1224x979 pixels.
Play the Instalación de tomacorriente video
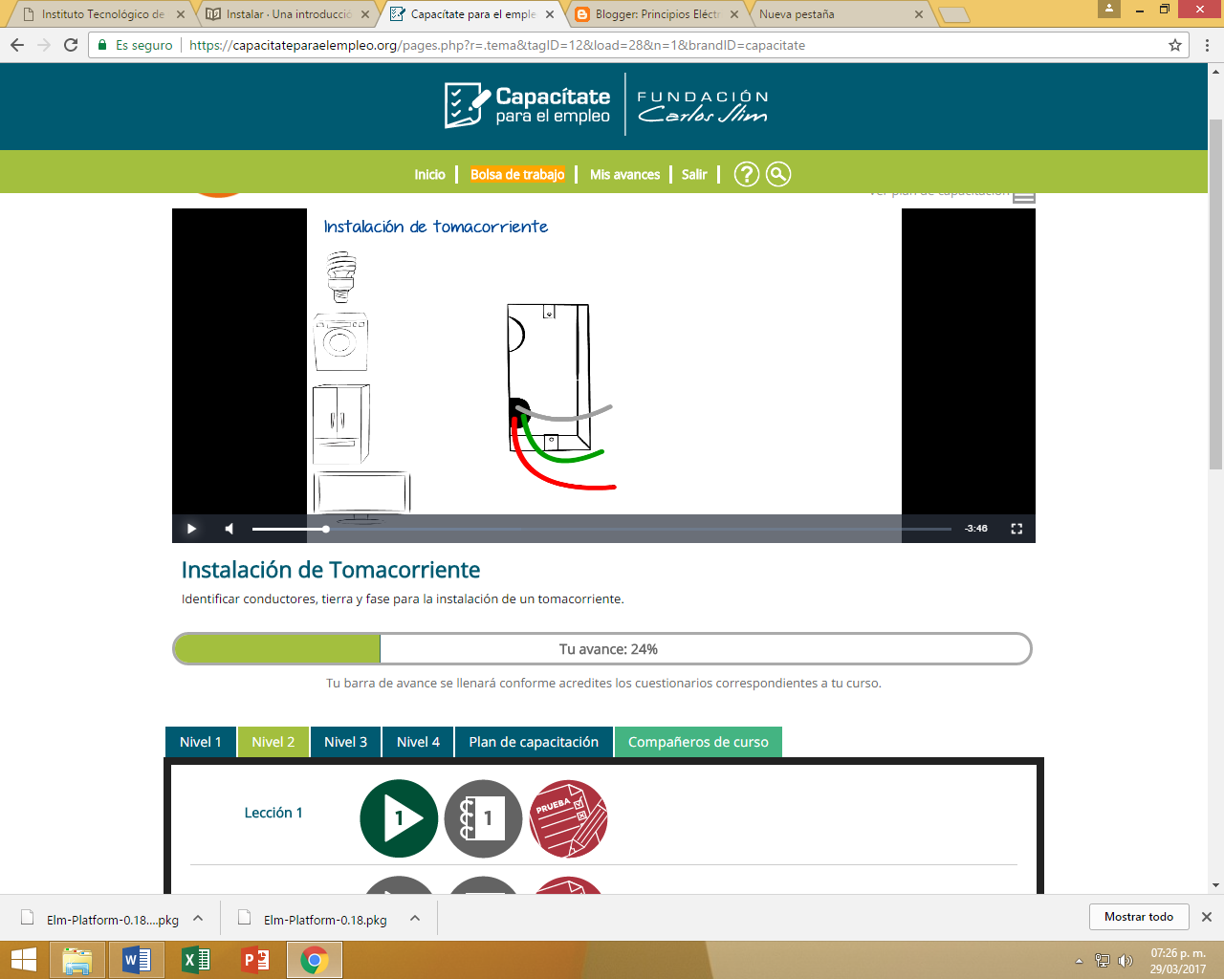[x=191, y=529]
